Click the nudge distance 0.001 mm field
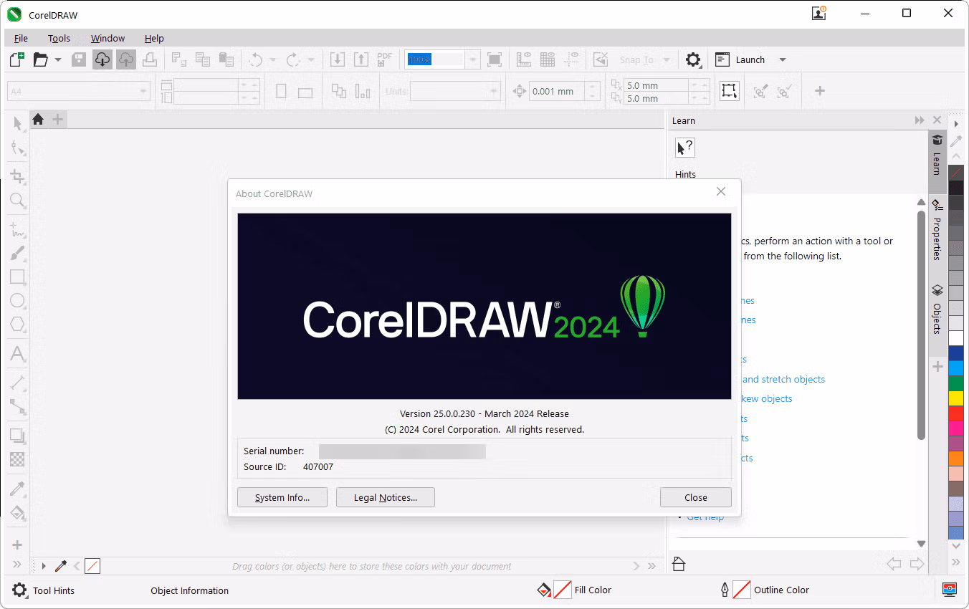969x609 pixels. click(x=557, y=91)
